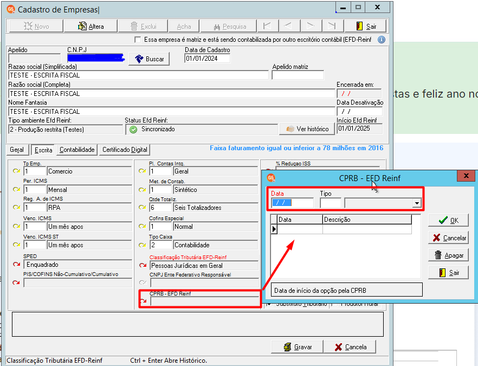Click the red arrow icon next to SPED

(16, 264)
